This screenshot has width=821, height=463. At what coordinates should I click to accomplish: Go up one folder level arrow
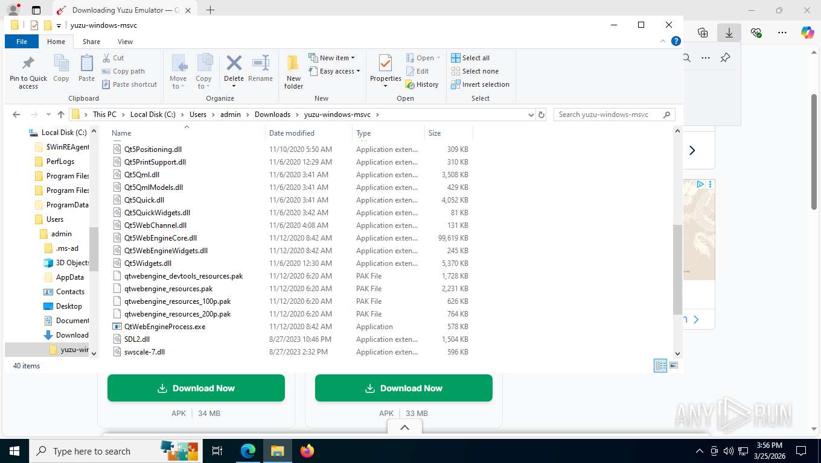coord(61,115)
